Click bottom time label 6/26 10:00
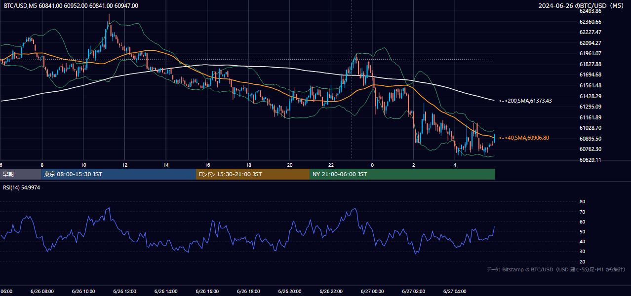 click(x=83, y=291)
